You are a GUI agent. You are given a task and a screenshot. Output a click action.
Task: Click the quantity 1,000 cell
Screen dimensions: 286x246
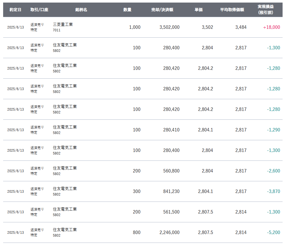click(135, 27)
